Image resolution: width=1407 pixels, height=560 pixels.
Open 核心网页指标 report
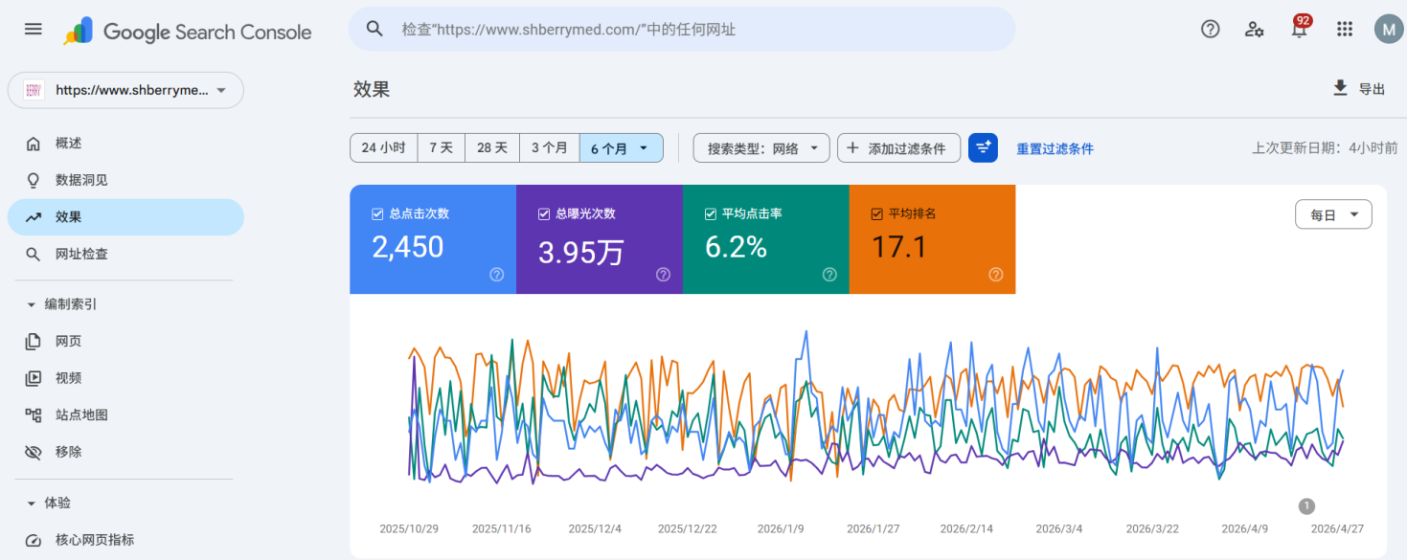coord(125,540)
